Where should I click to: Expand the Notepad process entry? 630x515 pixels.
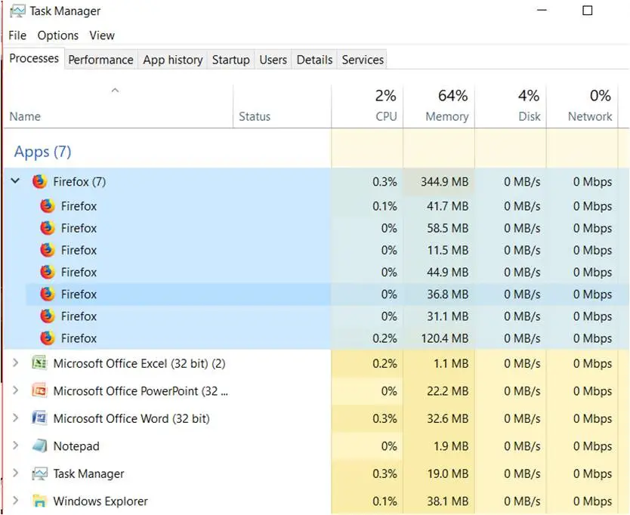(x=15, y=446)
